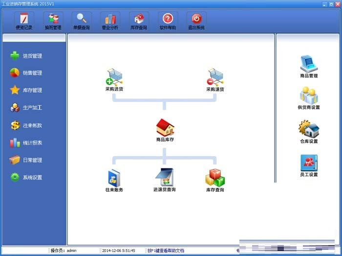Open the 便签记录 notes toolbar icon
This screenshot has height=256, width=342.
pyautogui.click(x=24, y=22)
